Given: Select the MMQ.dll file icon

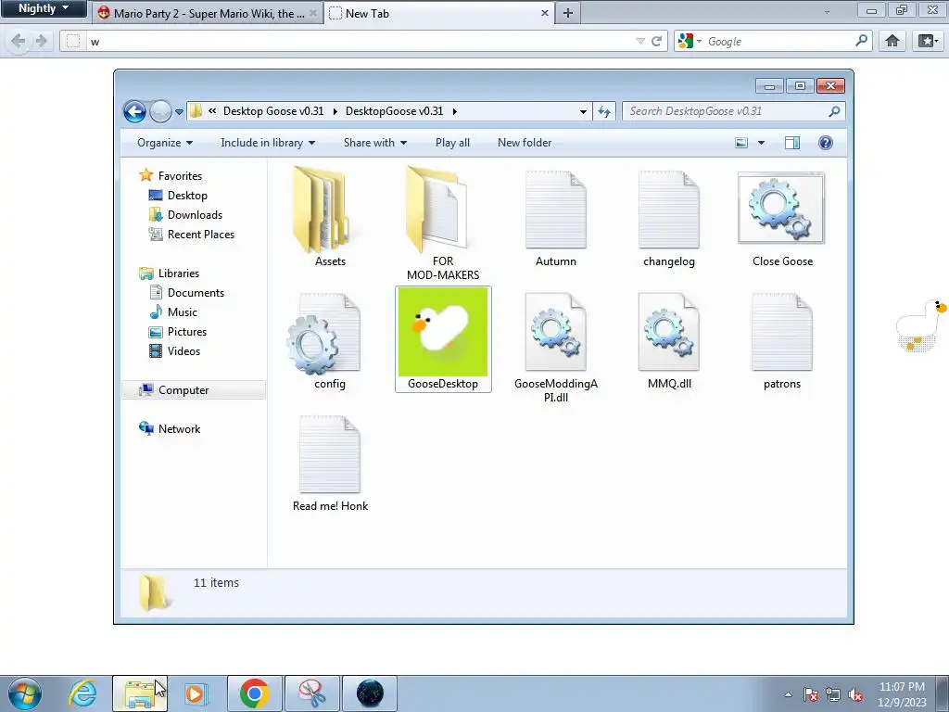Looking at the screenshot, I should (669, 332).
